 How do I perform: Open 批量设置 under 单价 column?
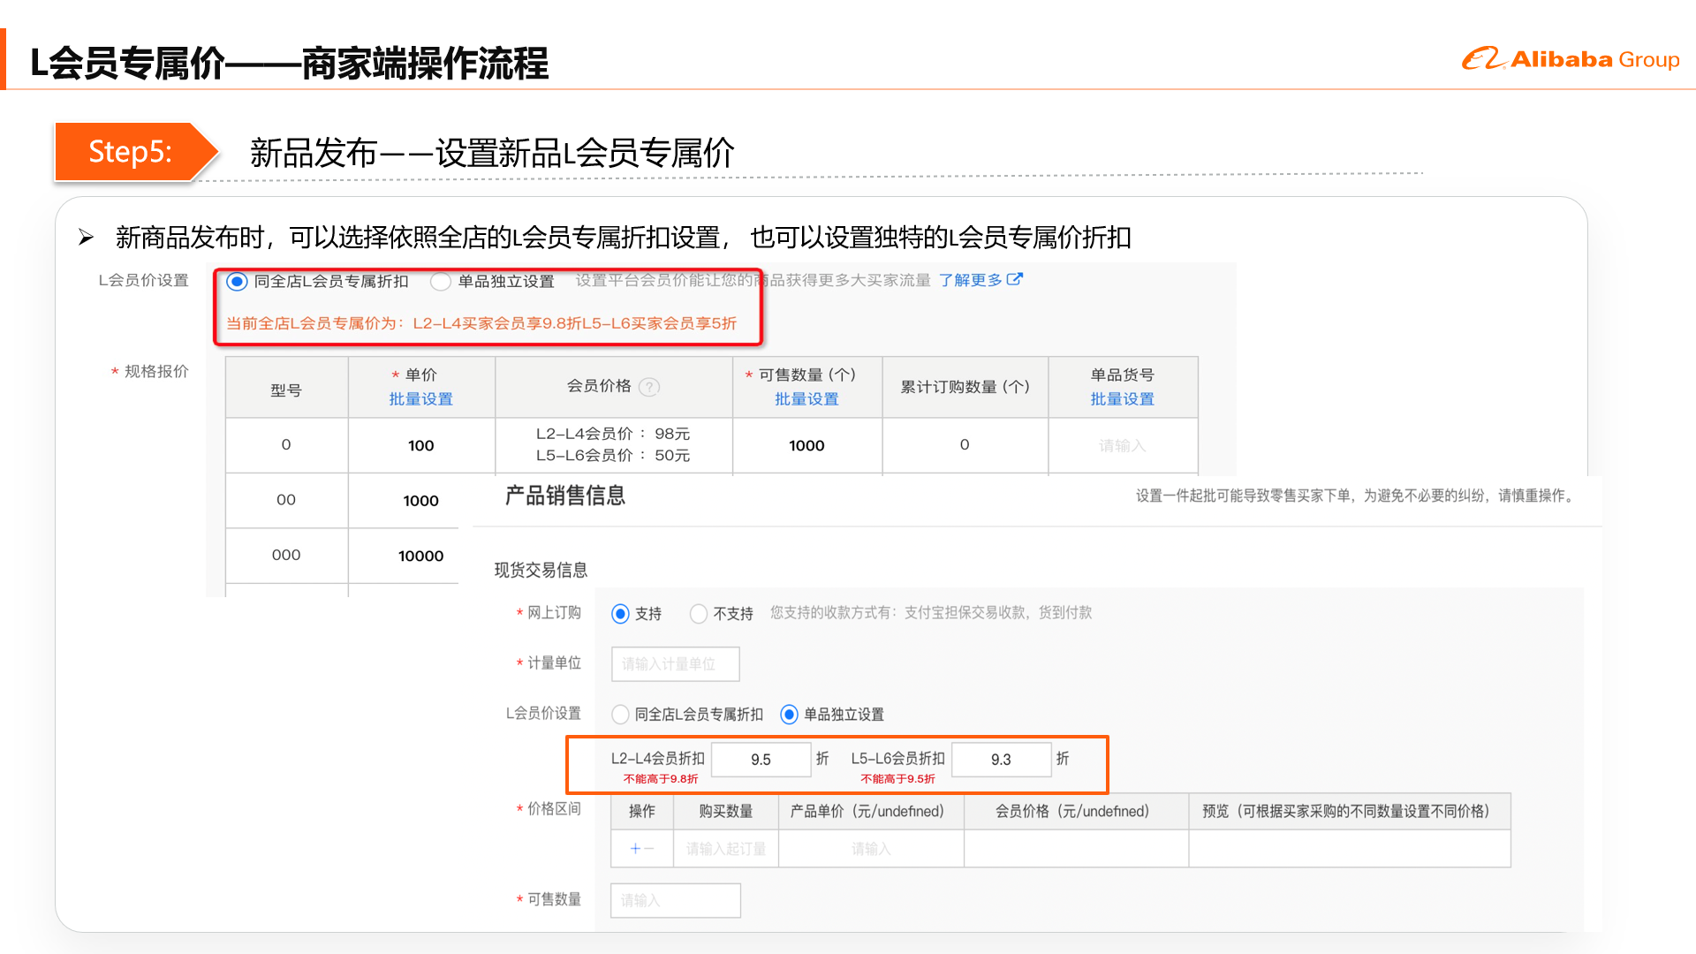click(421, 399)
